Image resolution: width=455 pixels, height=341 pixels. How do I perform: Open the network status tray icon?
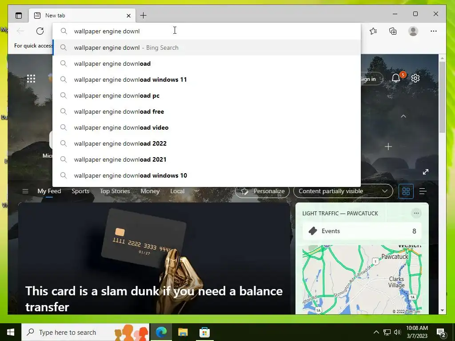click(387, 332)
